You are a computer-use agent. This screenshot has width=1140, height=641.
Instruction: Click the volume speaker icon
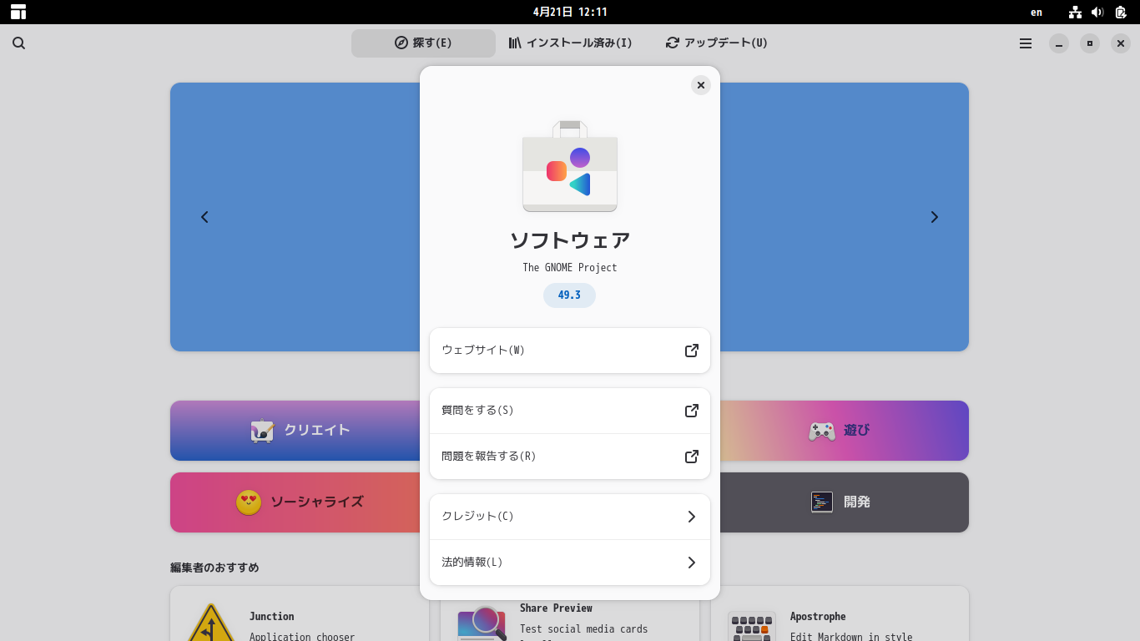coord(1097,12)
